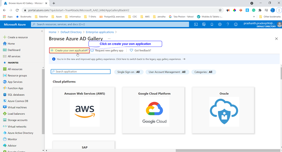Click the page vertical scrollbar
Image resolution: width=282 pixels, height=152 pixels.
(x=281, y=72)
